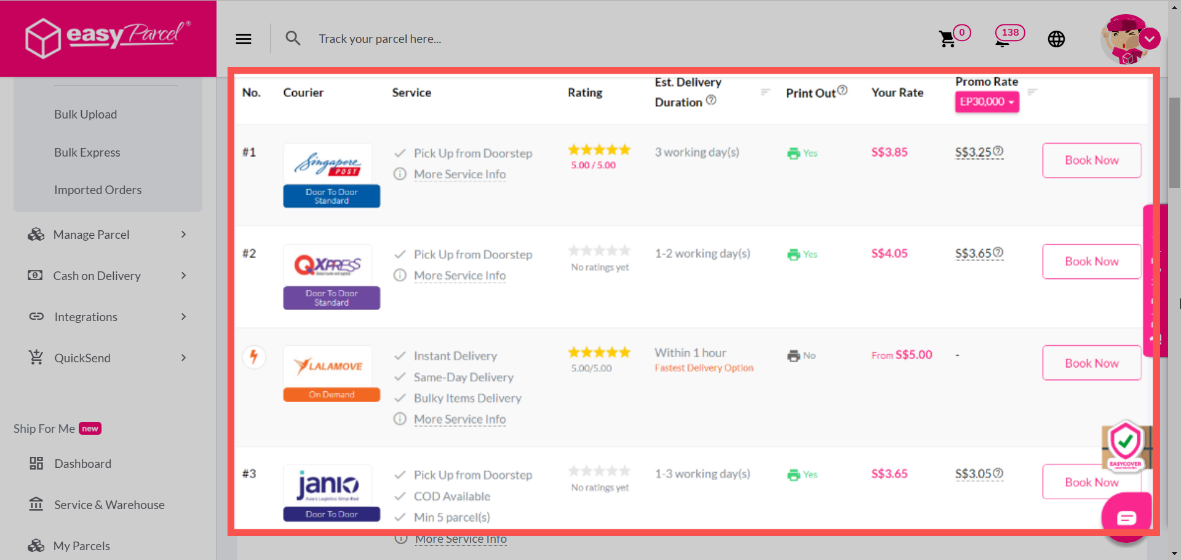
Task: Click the Print Out help icon
Action: click(843, 90)
